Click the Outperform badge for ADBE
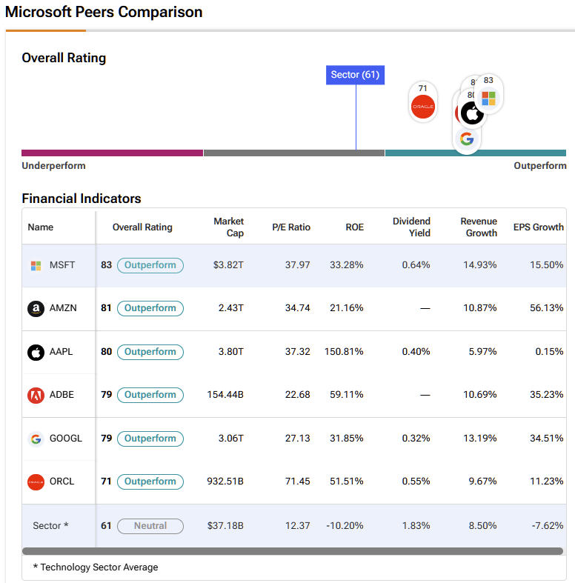This screenshot has height=583, width=575. (x=150, y=395)
